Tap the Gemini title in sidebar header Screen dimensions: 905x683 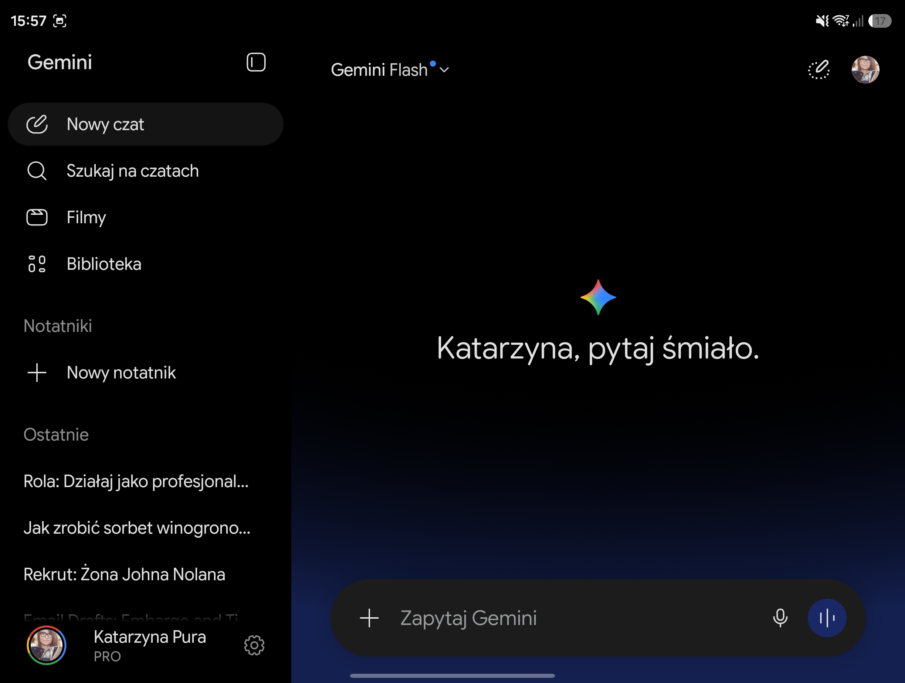pyautogui.click(x=60, y=62)
